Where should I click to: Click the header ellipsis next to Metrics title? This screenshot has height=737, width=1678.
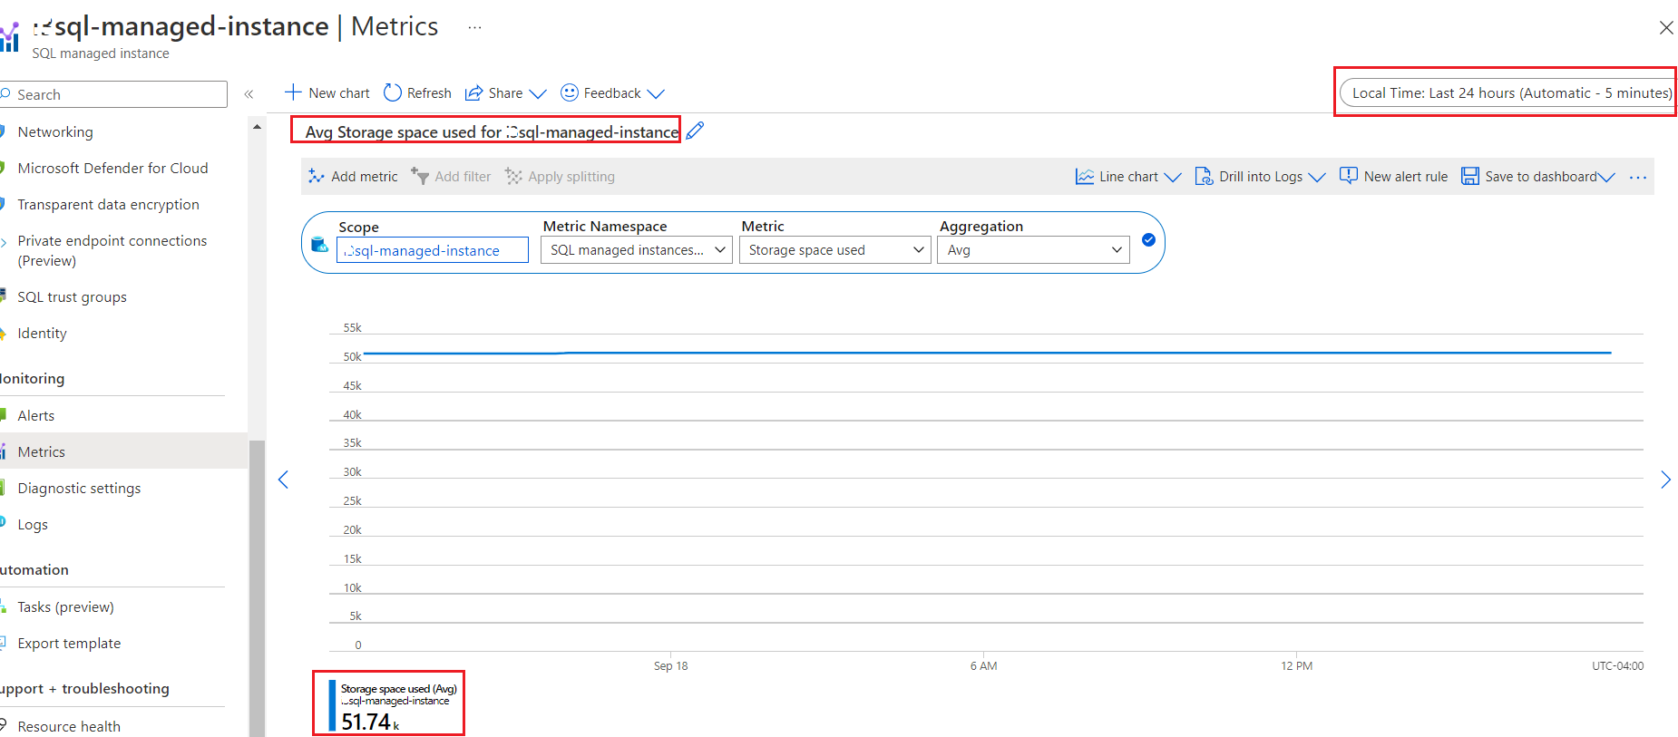click(474, 27)
